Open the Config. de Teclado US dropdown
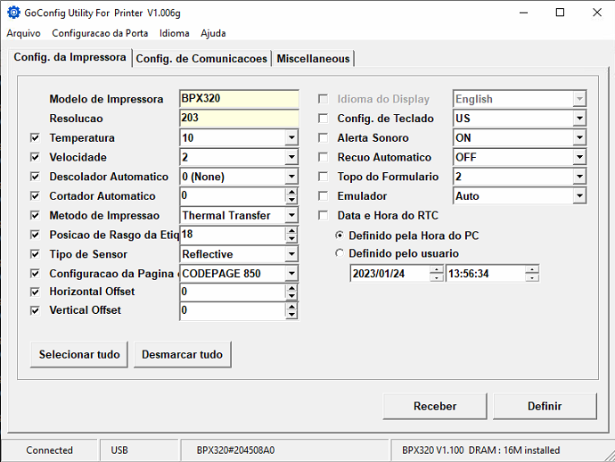This screenshot has height=462, width=615. point(579,118)
